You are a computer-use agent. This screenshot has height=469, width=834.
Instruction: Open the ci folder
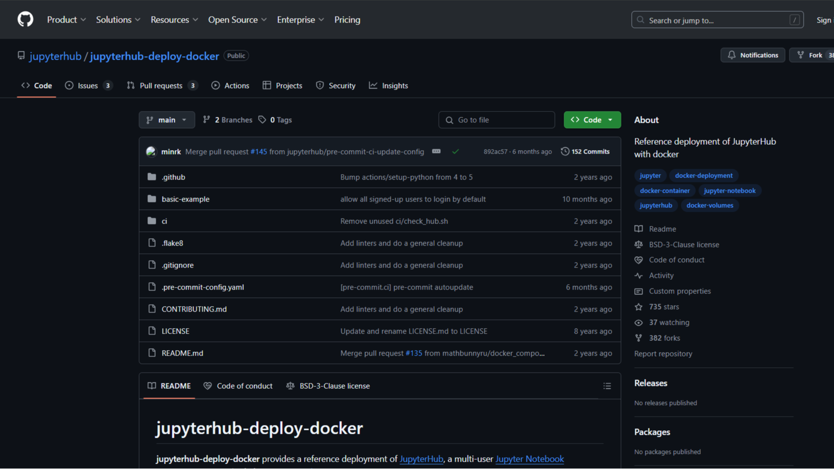[165, 221]
